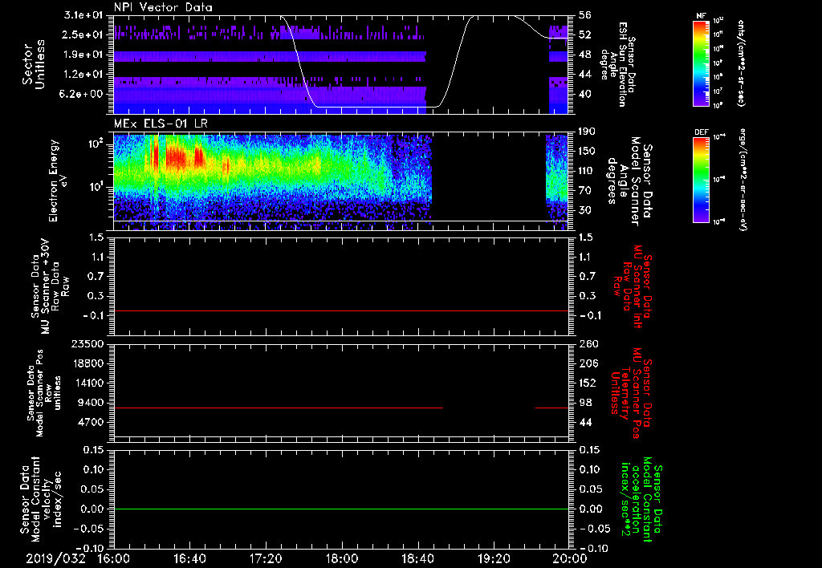This screenshot has width=822, height=568.
Task: Click the 16:00 time axis label
Action: 114,558
